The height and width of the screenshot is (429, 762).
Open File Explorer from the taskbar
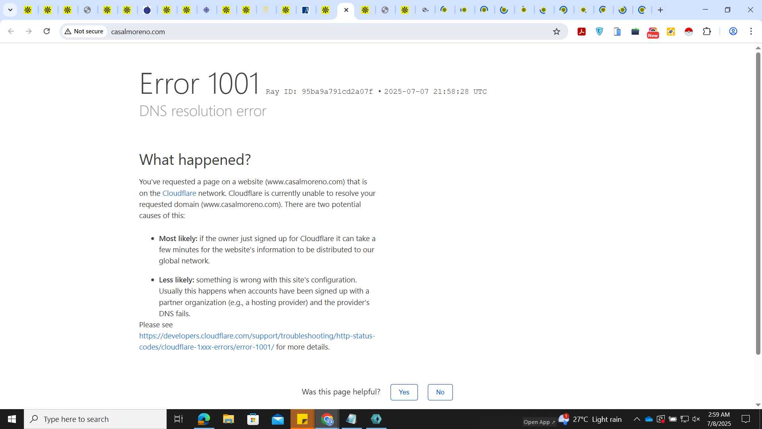pyautogui.click(x=228, y=419)
